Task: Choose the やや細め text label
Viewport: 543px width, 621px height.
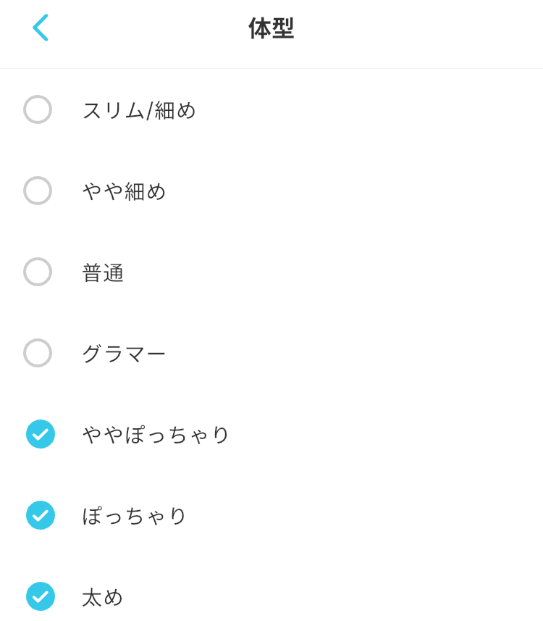Action: (x=124, y=191)
